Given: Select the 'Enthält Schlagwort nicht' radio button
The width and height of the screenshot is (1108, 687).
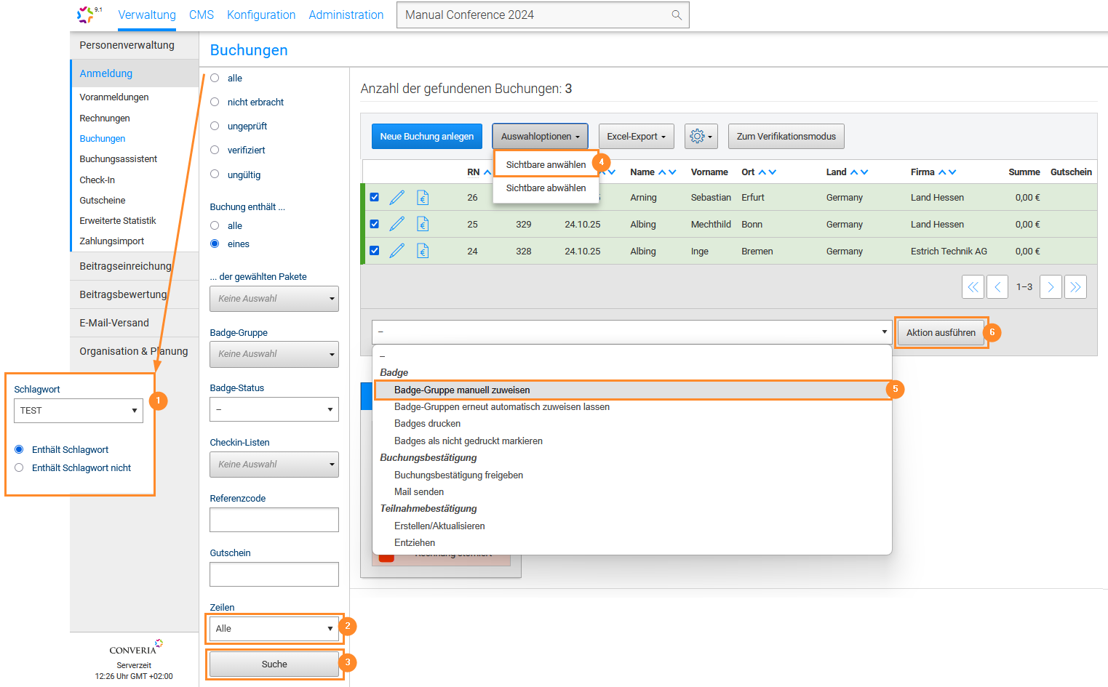Looking at the screenshot, I should click(x=20, y=468).
